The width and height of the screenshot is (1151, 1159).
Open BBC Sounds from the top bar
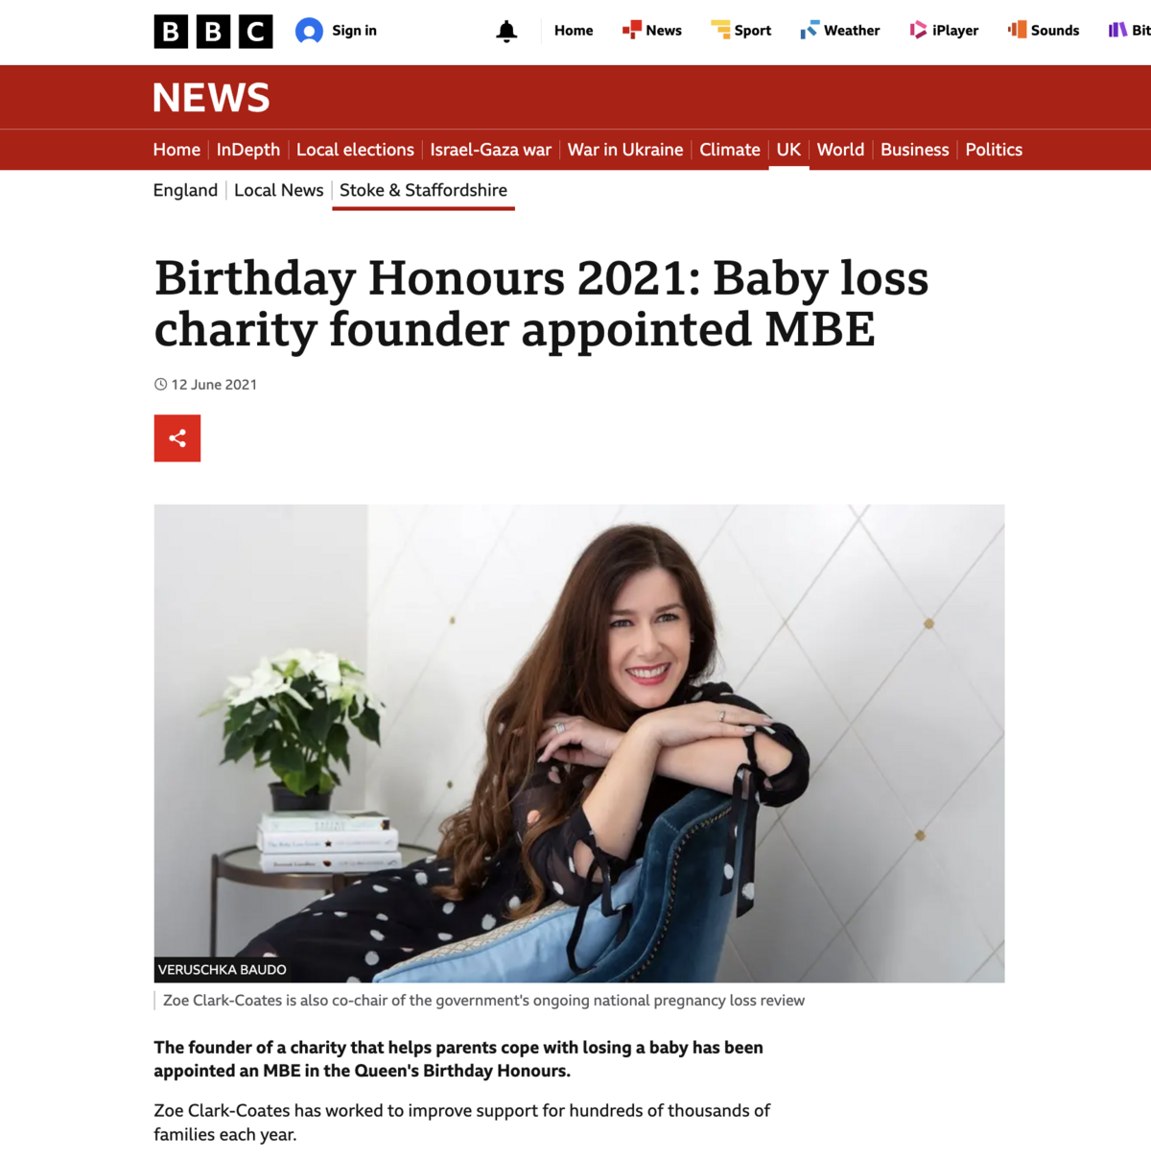1044,31
